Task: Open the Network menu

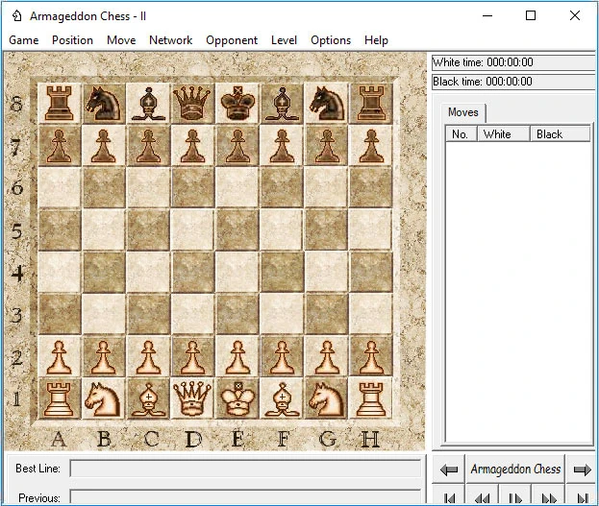Action: [x=171, y=40]
